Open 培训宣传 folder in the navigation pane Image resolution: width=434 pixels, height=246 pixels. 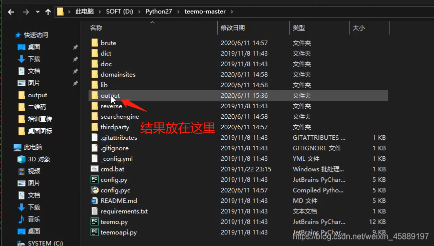point(40,119)
